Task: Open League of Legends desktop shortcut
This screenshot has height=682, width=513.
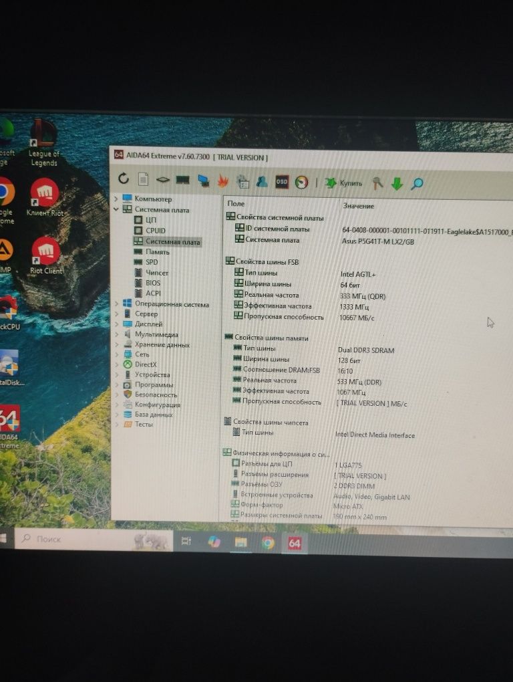Action: click(43, 144)
